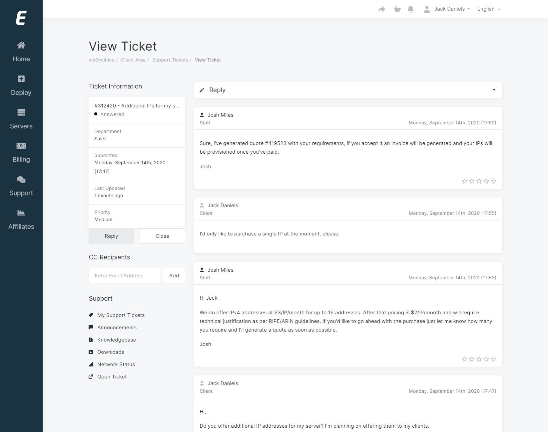The height and width of the screenshot is (432, 548).
Task: Click the notifications bell icon
Action: tap(410, 9)
